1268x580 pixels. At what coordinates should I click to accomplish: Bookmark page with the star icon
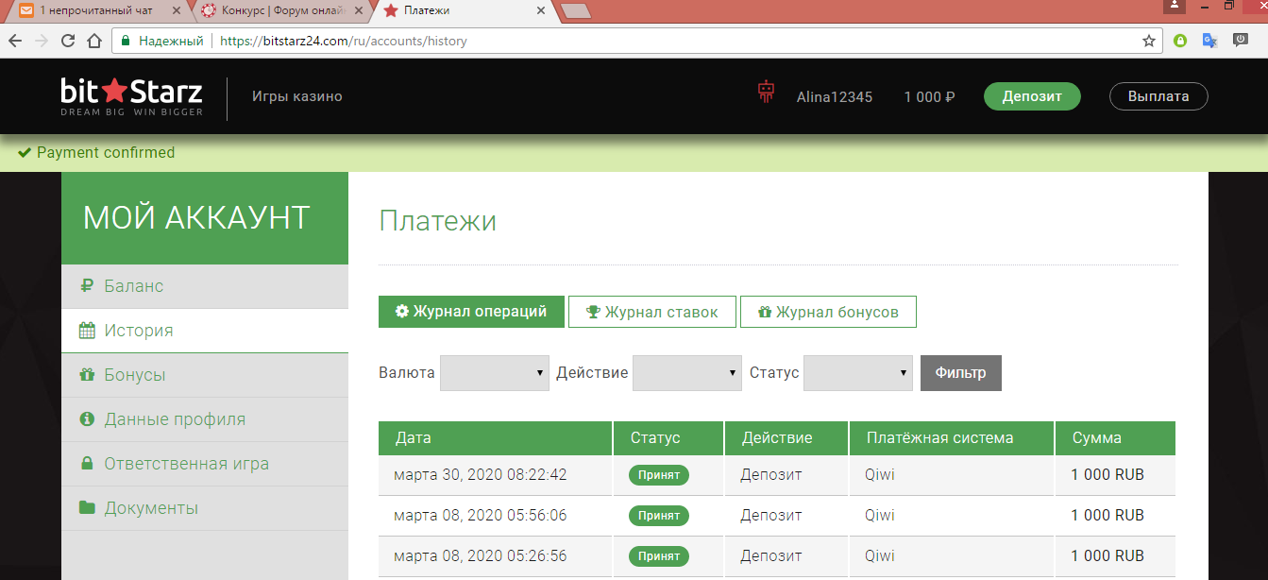pos(1148,41)
